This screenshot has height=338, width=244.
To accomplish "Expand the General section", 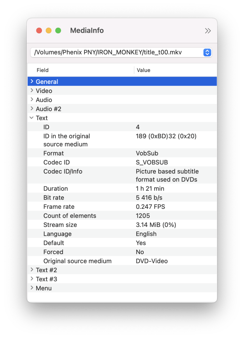I will [32, 81].
